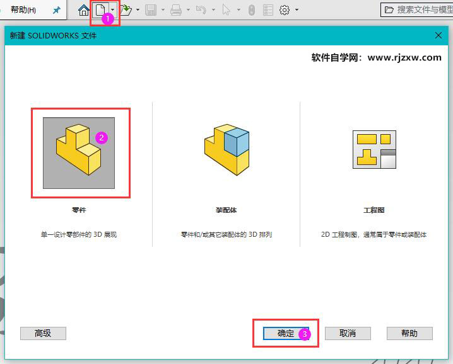
Task: Click the Save floppy disk icon
Action: pos(151,10)
